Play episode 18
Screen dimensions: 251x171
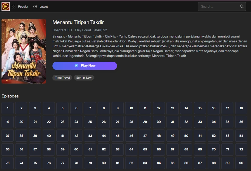click(241, 108)
